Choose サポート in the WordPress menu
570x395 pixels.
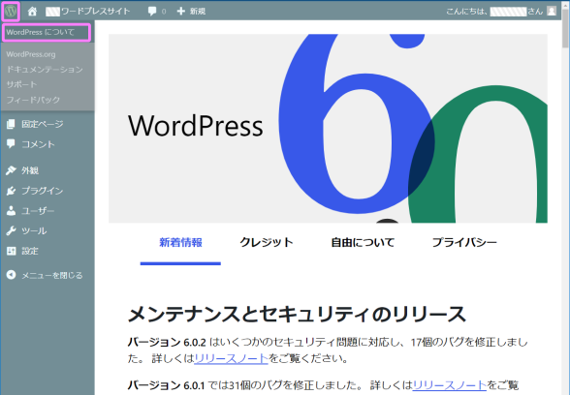pos(21,84)
